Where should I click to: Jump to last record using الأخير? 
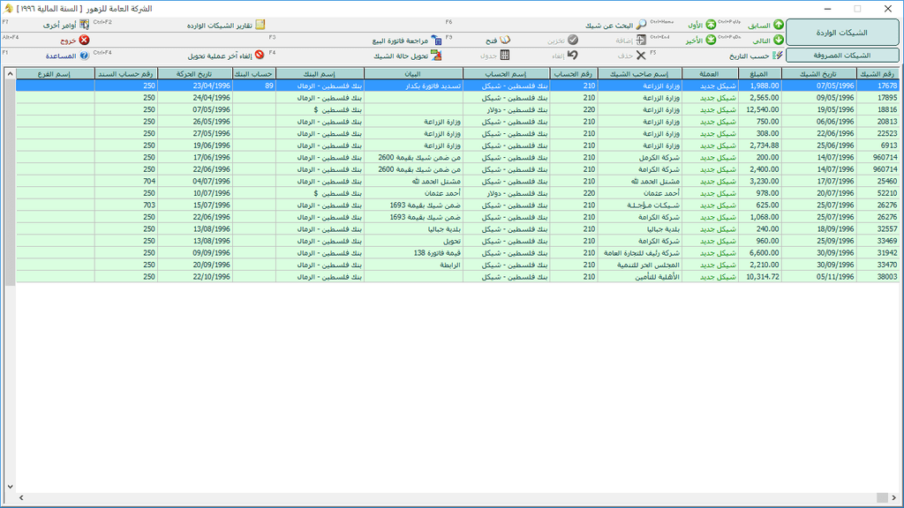[703, 41]
